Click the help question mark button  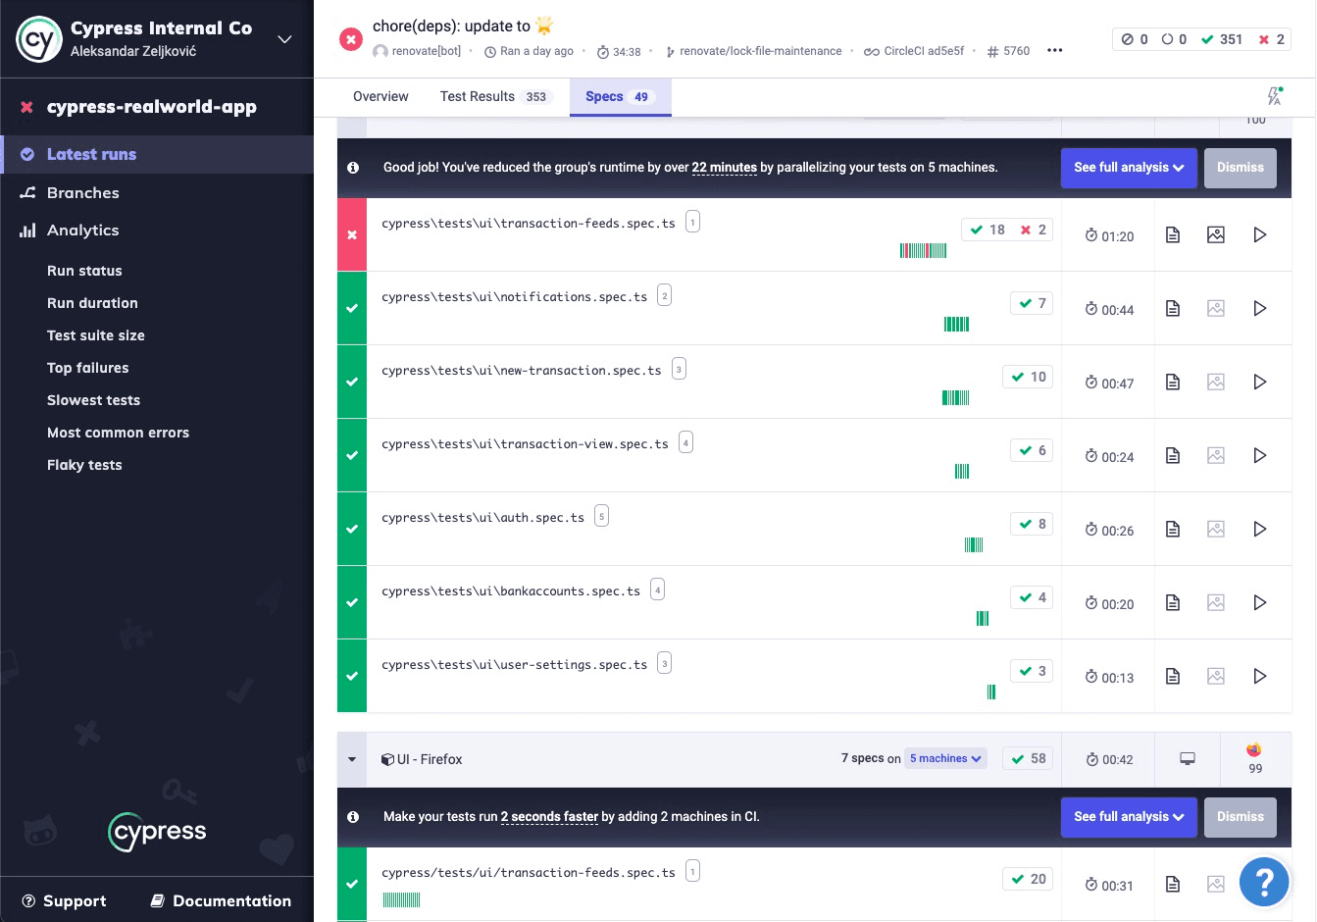[x=1264, y=882]
